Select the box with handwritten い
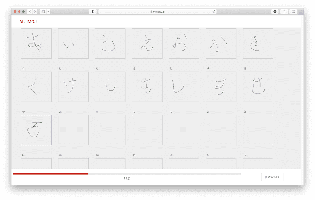The width and height of the screenshot is (315, 200). pos(73,43)
